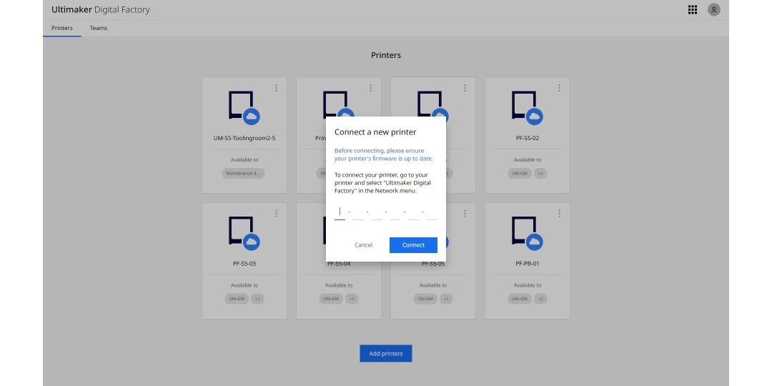Select the PF-PB-01 printer name
This screenshot has width=772, height=386.
click(528, 263)
